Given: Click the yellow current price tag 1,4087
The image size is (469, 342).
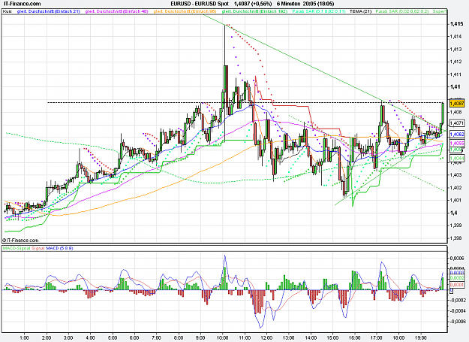Looking at the screenshot, I should click(457, 103).
